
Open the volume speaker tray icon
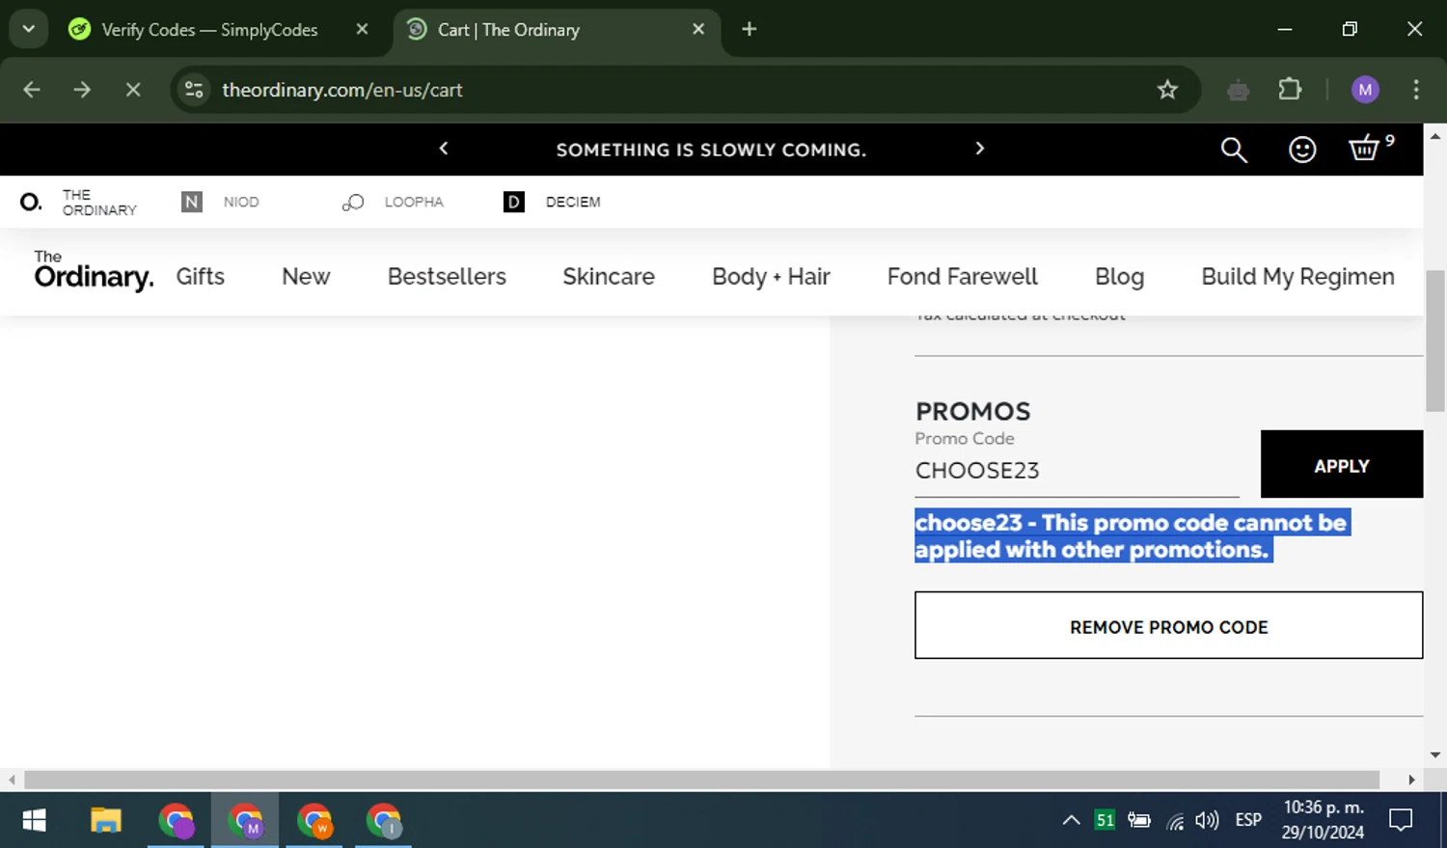click(x=1207, y=820)
